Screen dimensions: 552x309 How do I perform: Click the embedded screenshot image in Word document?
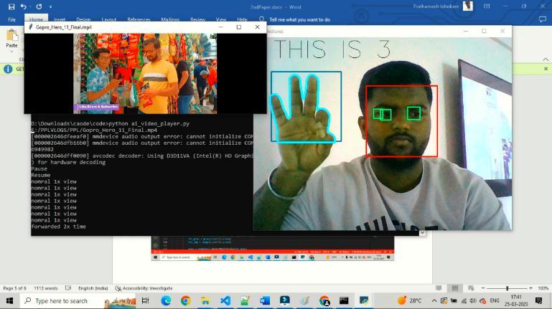coord(273,248)
